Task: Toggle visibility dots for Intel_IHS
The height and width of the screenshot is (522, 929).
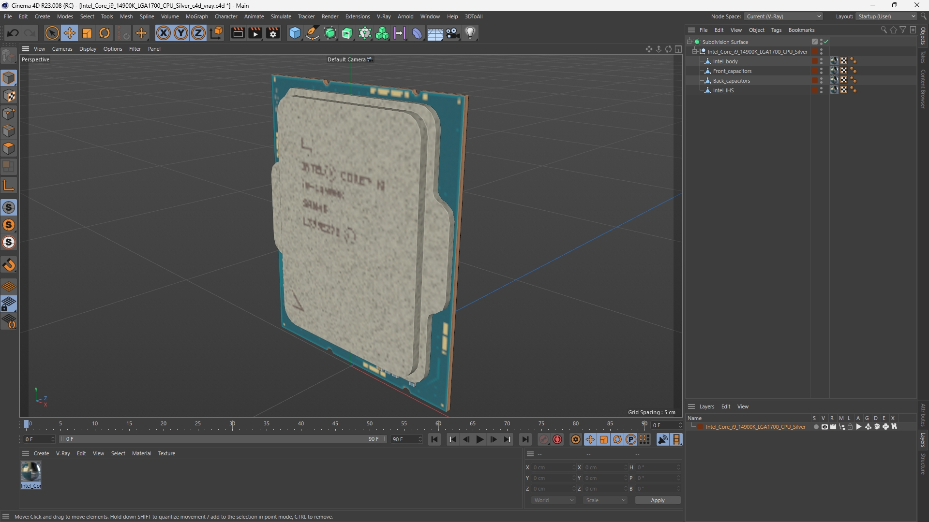Action: click(822, 90)
